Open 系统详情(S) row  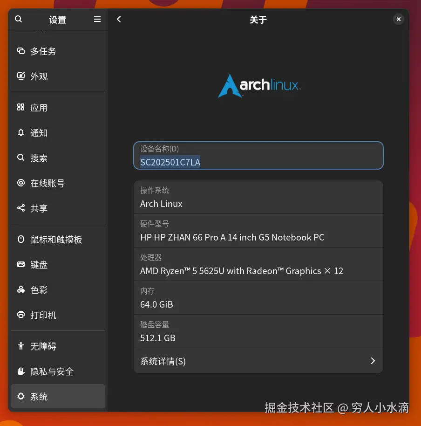pos(258,361)
